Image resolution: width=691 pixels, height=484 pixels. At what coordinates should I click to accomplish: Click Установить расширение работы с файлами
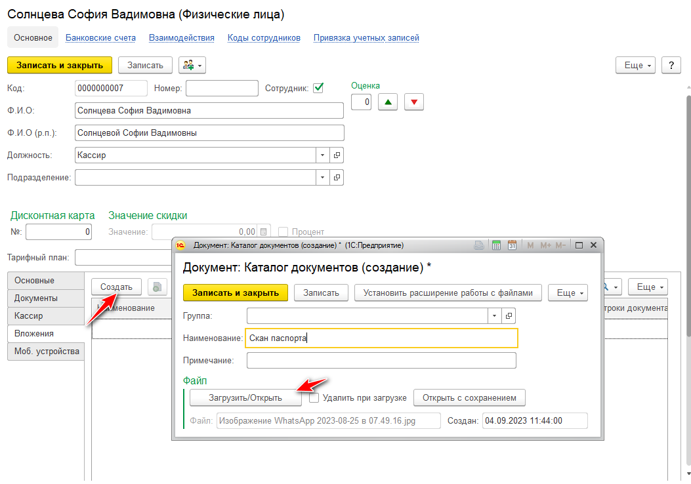click(x=453, y=292)
